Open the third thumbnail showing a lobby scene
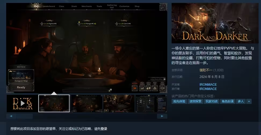This screenshot has height=135, width=261. click(86, 103)
